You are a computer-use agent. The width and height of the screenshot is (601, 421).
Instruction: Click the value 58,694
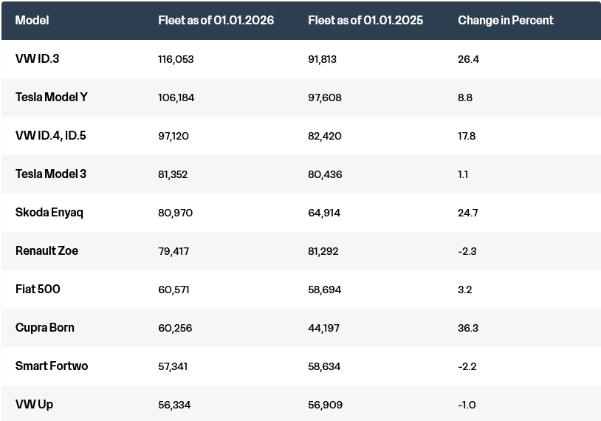tap(324, 290)
